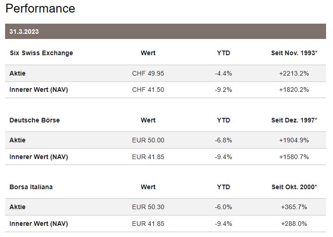Click the -6.8% YTD value
Viewport: 333px width, 237px height.
pos(223,140)
